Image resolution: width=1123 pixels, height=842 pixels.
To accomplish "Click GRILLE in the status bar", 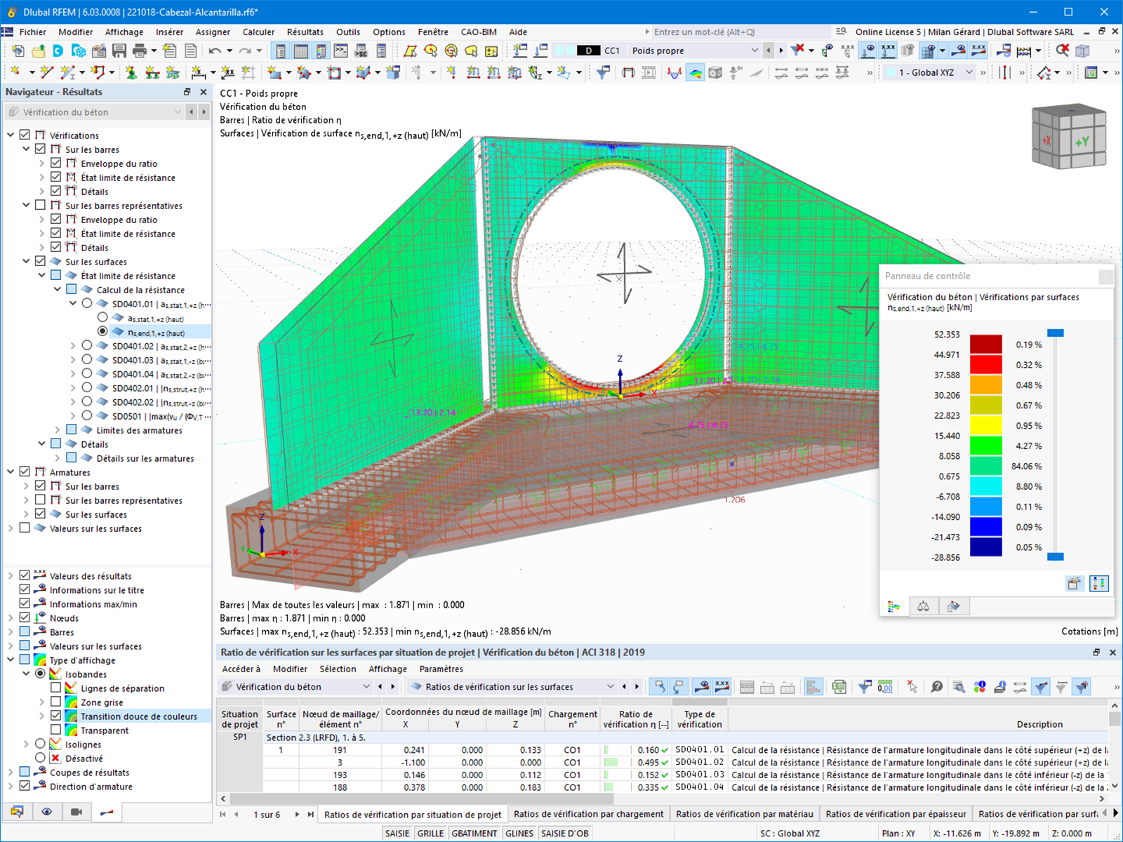I will pyautogui.click(x=430, y=833).
